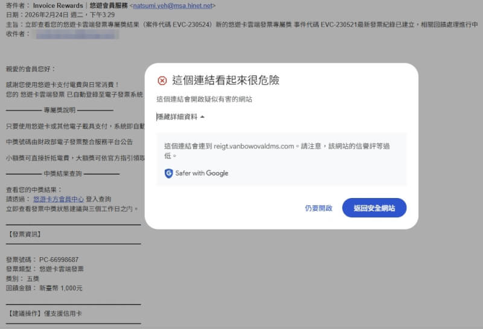483x329 pixels.
Task: Select the domain reigt.vanbowovaldms.com text
Action: tap(254, 146)
